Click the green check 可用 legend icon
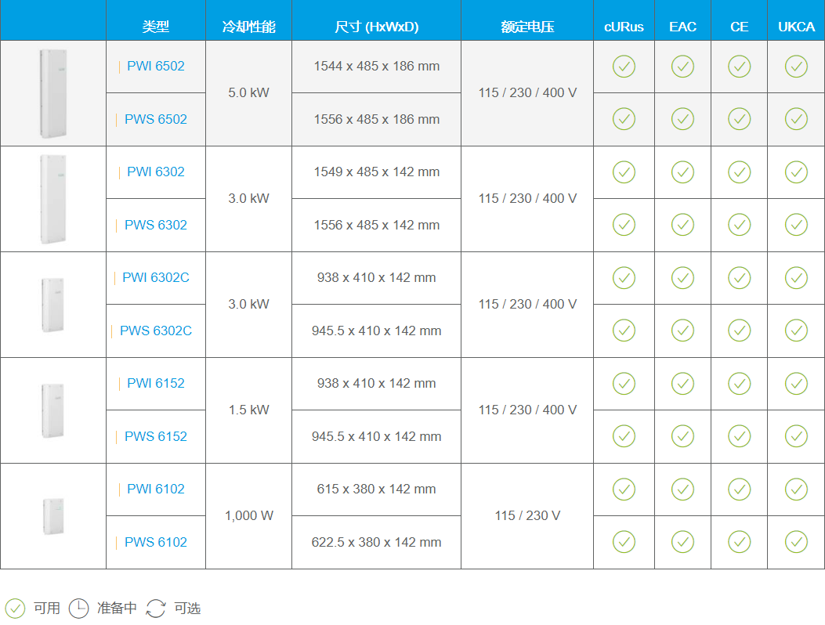Viewport: 825px width, 625px height. tap(15, 609)
